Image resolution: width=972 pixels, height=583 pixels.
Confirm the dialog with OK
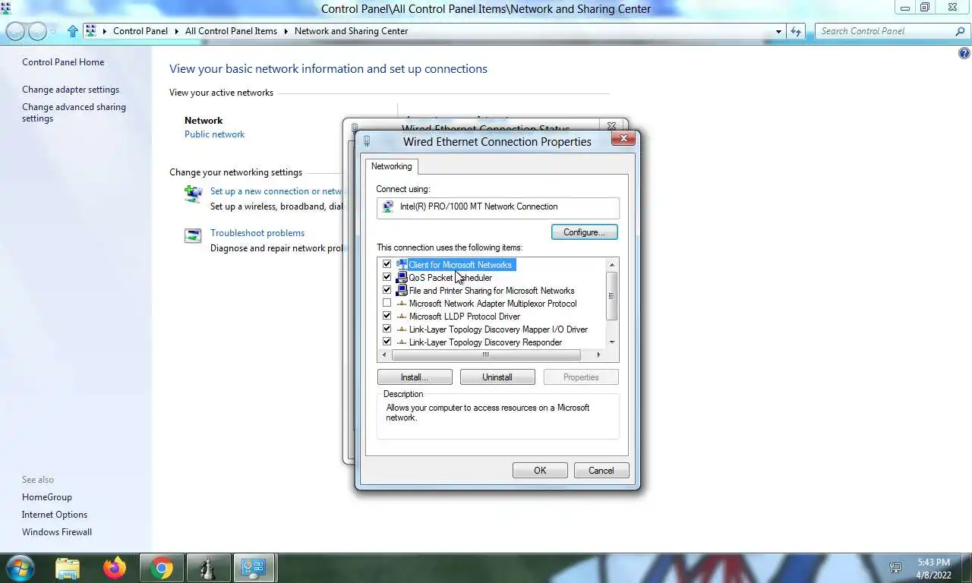click(540, 471)
